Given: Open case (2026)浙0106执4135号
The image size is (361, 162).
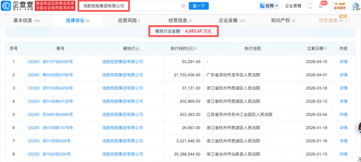Looking at the screenshot, I should pos(50,101).
